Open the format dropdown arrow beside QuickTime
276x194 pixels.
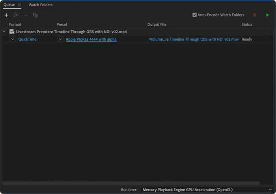click(x=13, y=39)
